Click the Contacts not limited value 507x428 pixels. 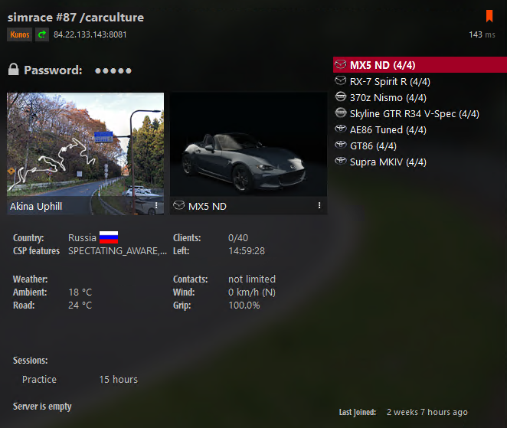[252, 279]
